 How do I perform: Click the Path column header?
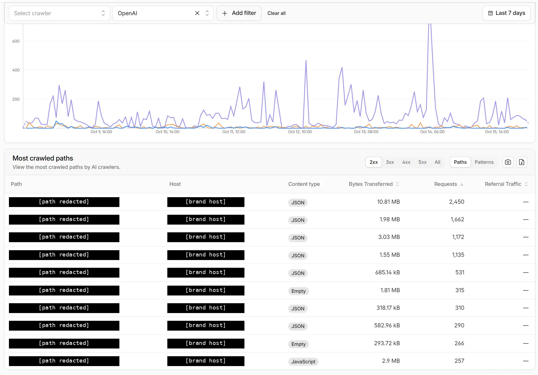(16, 184)
